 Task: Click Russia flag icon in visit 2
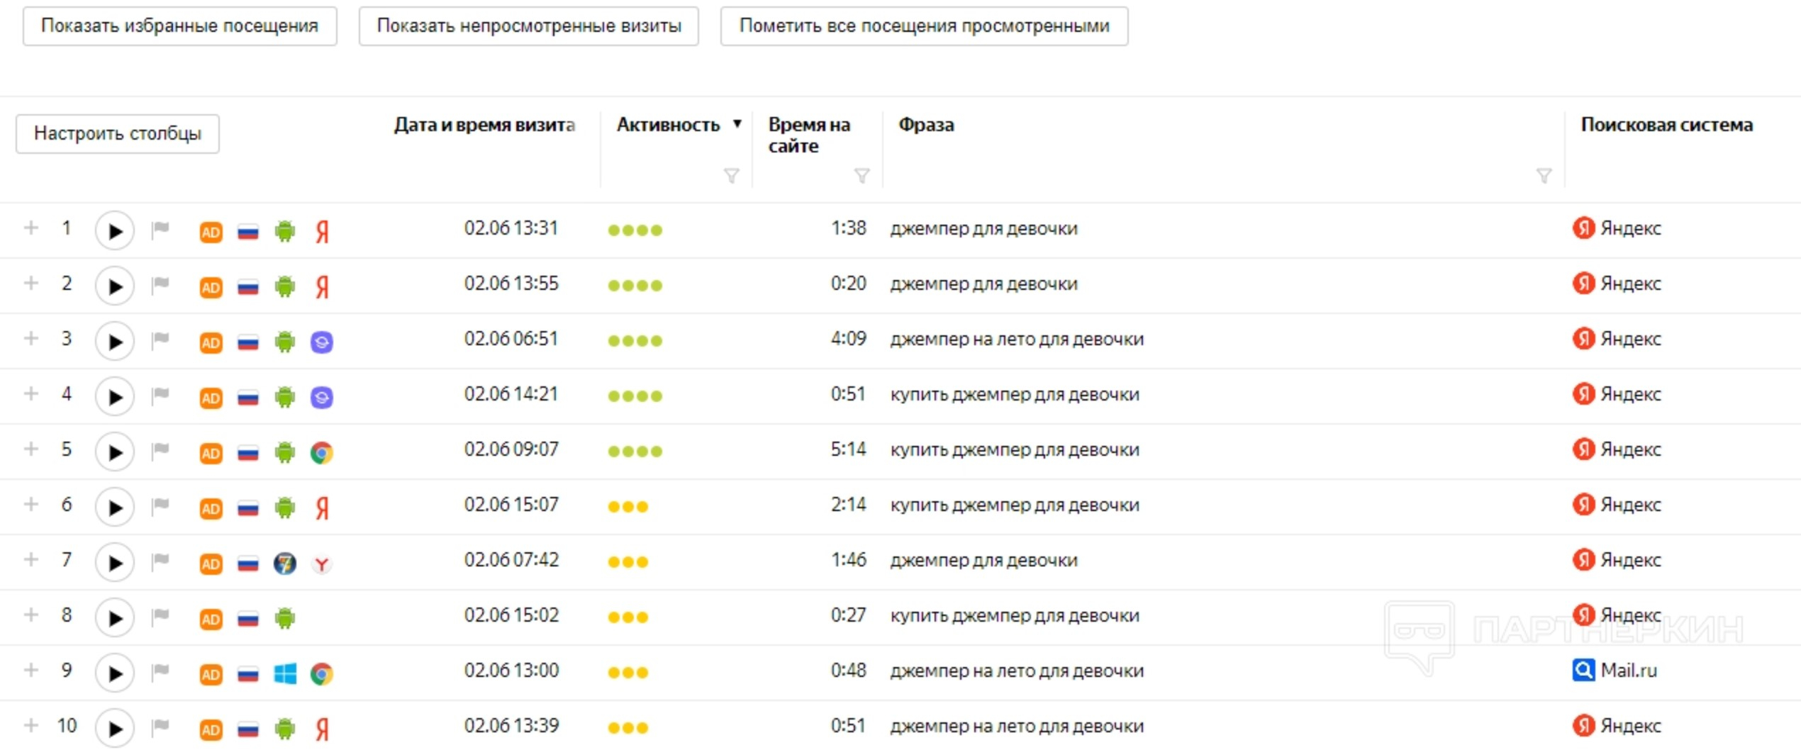[x=247, y=287]
